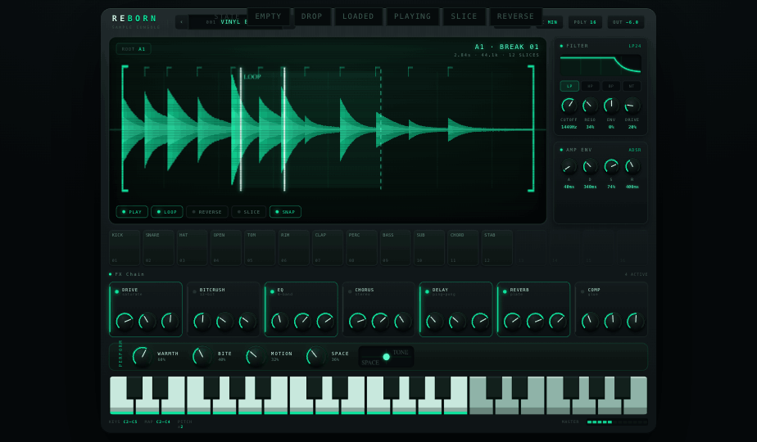Screen dimensions: 757x442
Task: Switch to the EMPTY state tab
Action: point(269,16)
